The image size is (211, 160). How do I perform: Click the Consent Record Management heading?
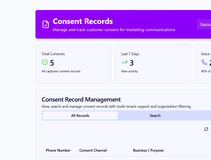tap(81, 99)
